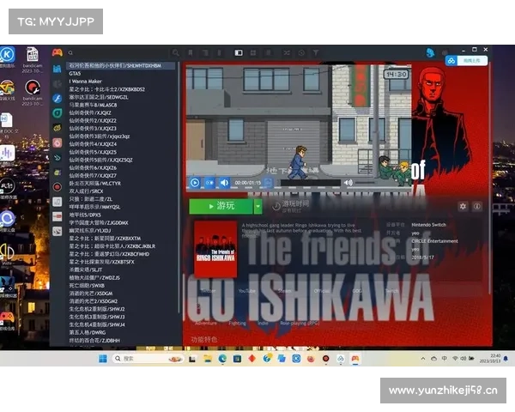Open the Steam link for the game

[x=284, y=291]
